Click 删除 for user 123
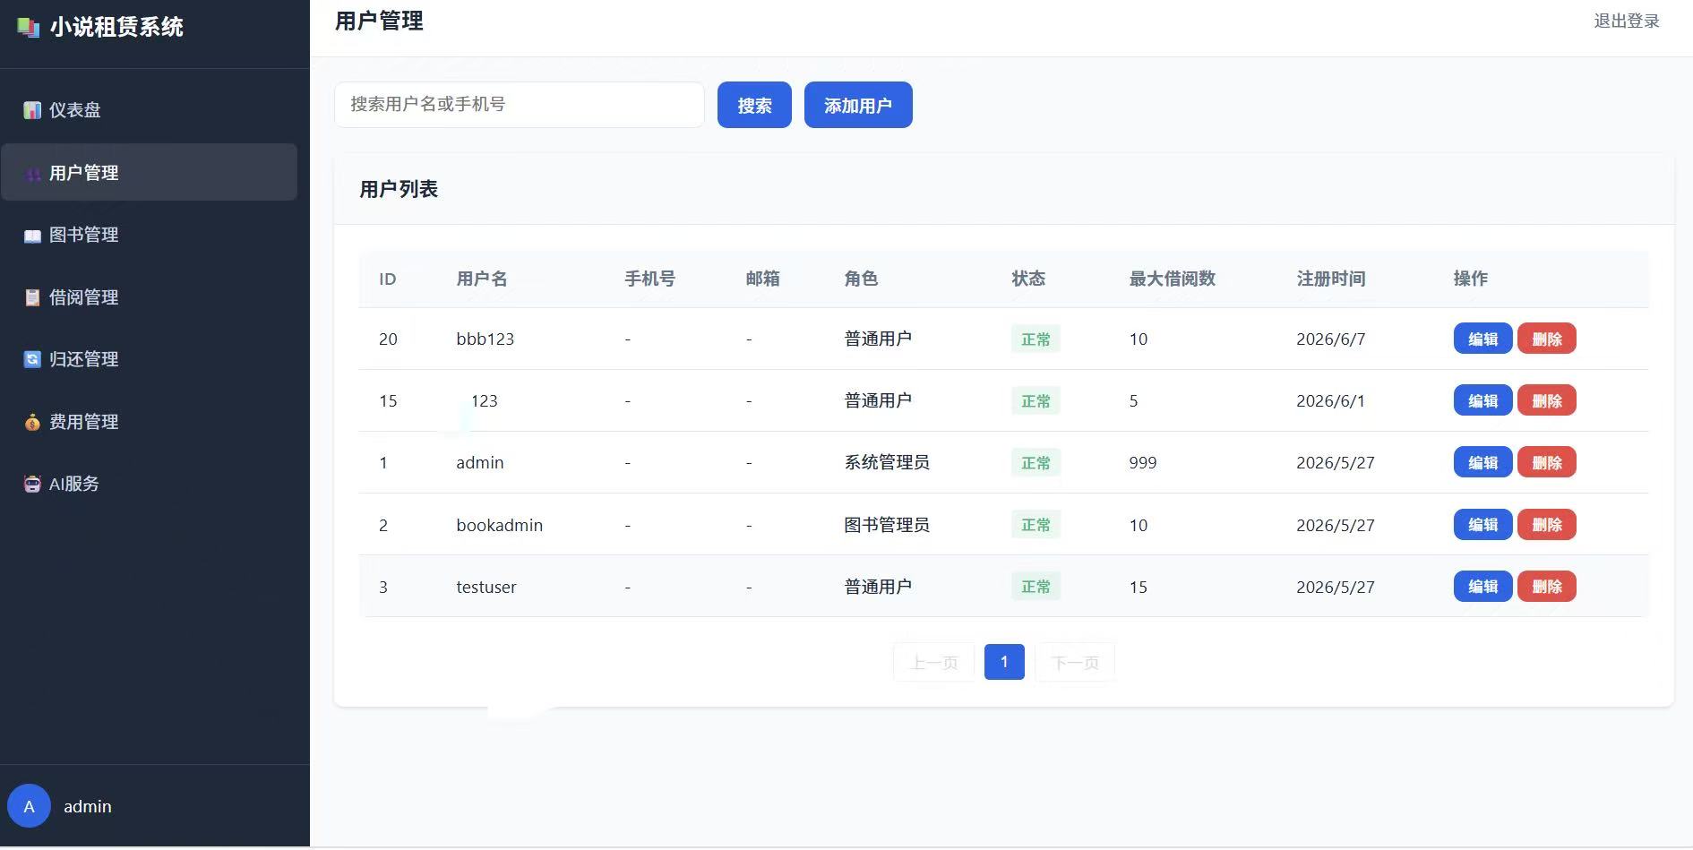Image resolution: width=1693 pixels, height=850 pixels. pyautogui.click(x=1547, y=400)
